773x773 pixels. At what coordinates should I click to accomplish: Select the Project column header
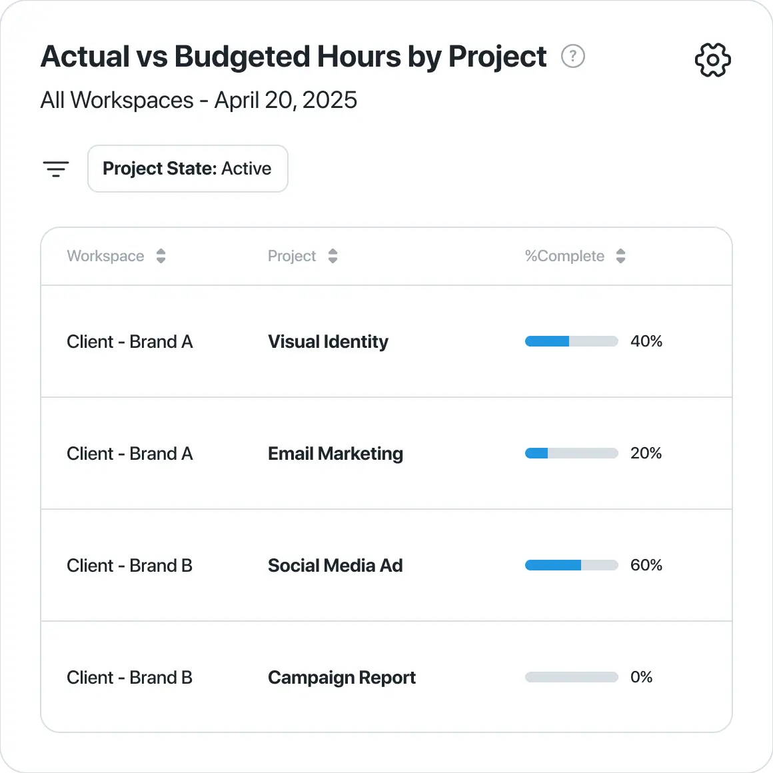point(292,256)
